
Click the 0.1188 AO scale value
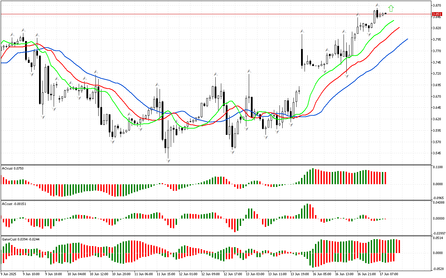(438, 167)
